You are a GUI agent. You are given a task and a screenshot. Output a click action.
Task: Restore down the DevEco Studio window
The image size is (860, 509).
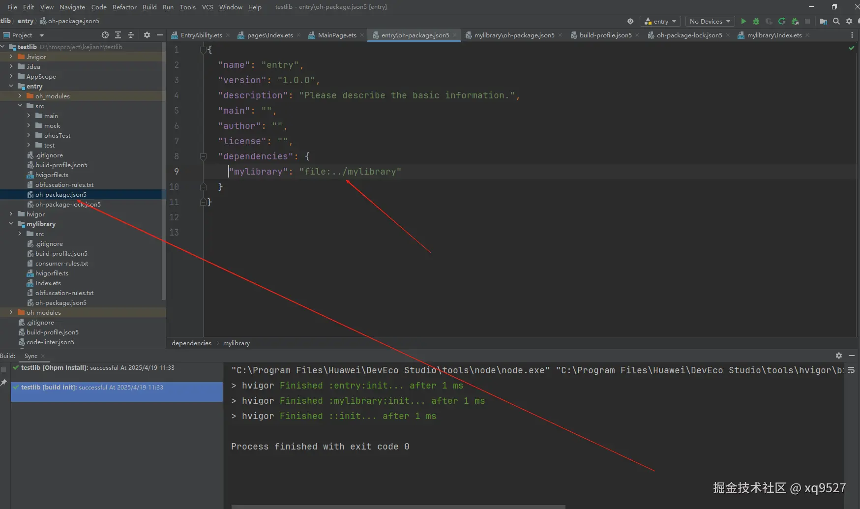(834, 7)
